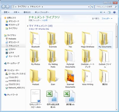Expand the breadcrumb arrow after ライブラリ
The width and height of the screenshot is (119, 112).
click(28, 7)
